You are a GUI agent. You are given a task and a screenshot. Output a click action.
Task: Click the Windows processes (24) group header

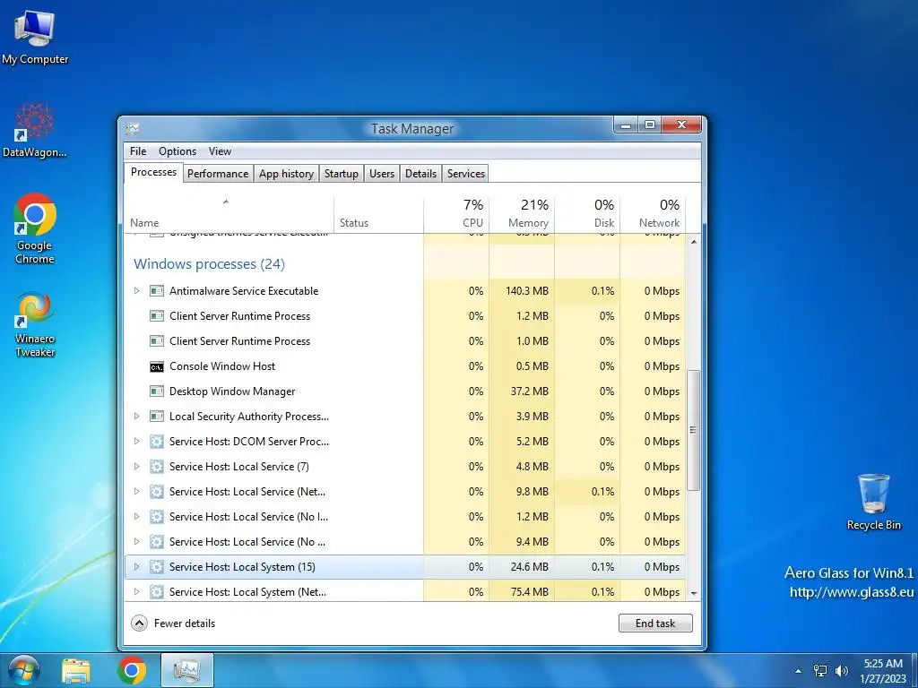pos(209,264)
